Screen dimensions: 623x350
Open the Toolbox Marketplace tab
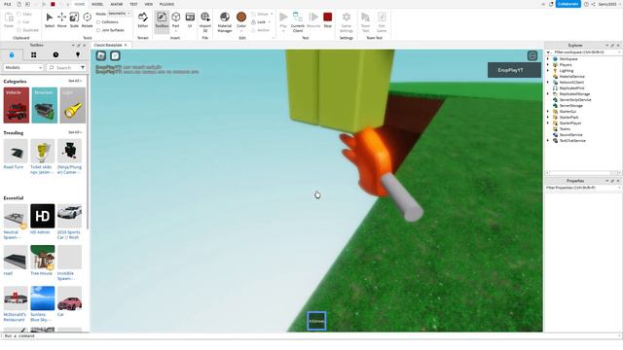pos(11,54)
